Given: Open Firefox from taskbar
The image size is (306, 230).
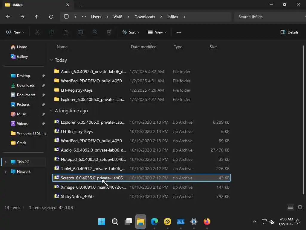Looking at the screenshot, I should click(x=207, y=222).
